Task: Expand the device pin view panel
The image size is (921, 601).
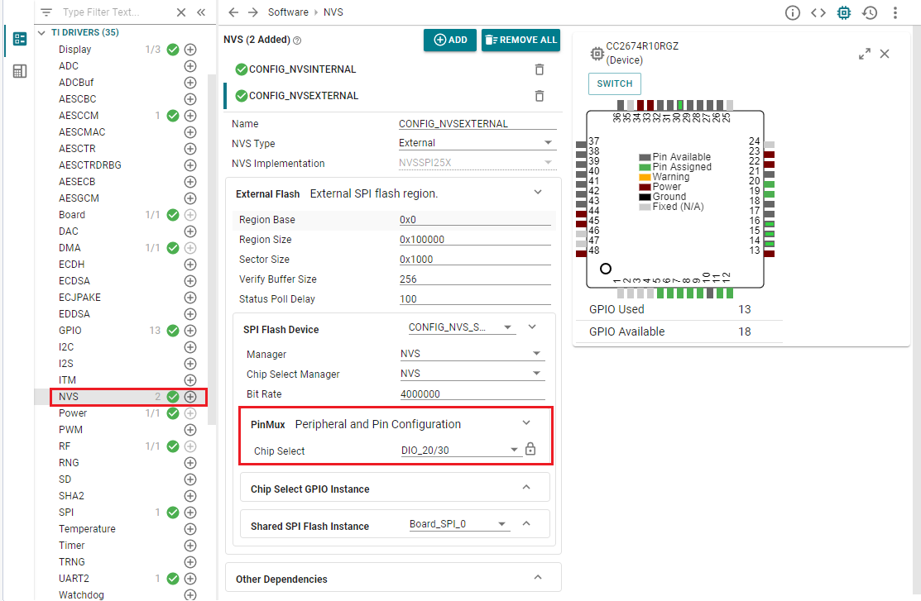Action: point(865,54)
